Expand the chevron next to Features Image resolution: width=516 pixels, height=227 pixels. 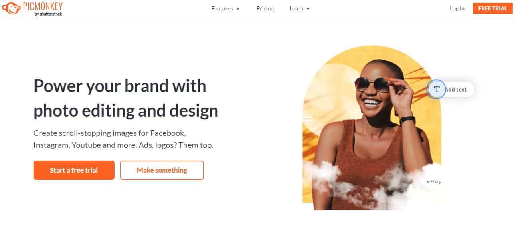(238, 8)
